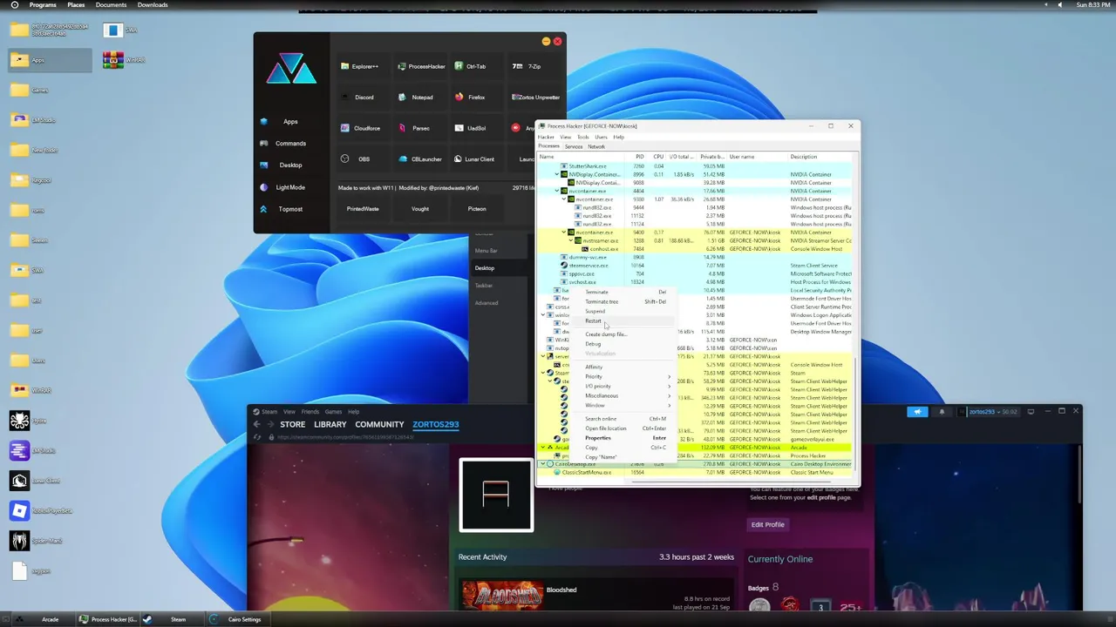This screenshot has width=1116, height=627.
Task: Open Cairo Settings from the taskbar
Action: pos(237,619)
